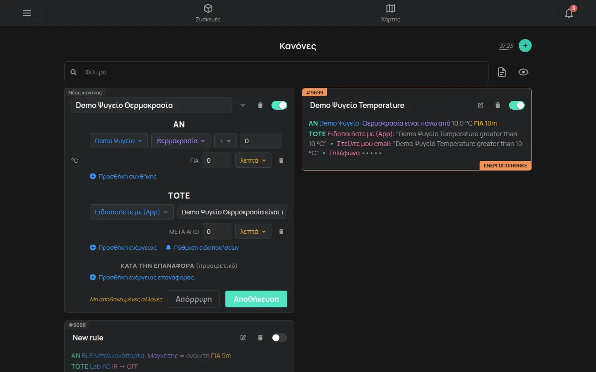596x372 pixels.
Task: Open the Ειδοποιήστε με (App) action dropdown
Action: 132,212
